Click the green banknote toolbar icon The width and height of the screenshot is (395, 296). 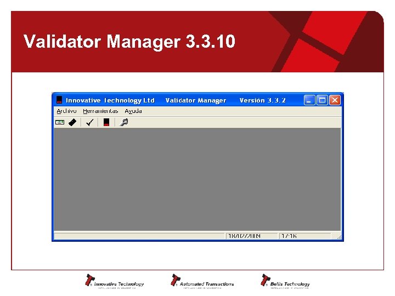point(60,122)
